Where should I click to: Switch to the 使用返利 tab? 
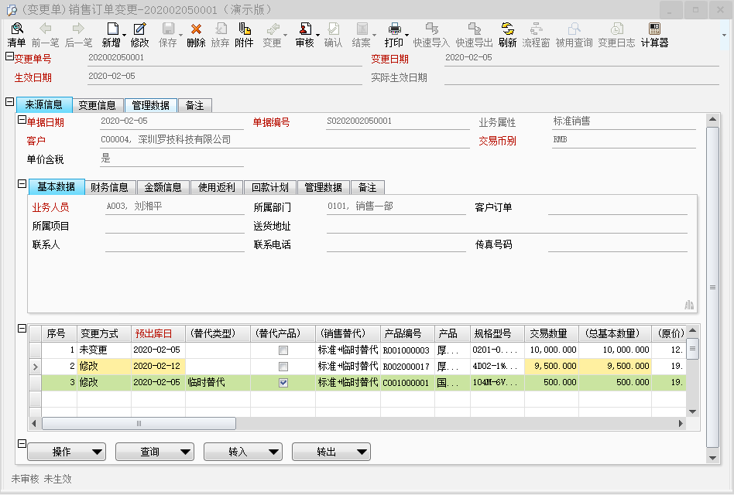(x=216, y=187)
